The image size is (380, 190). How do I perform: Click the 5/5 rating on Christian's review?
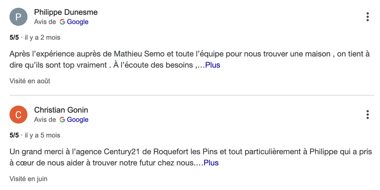click(x=14, y=135)
